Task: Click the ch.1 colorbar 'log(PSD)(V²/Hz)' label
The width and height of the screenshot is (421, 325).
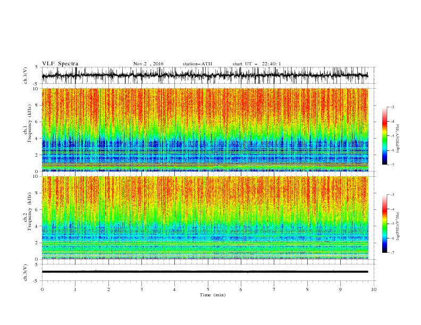Action: (x=398, y=138)
